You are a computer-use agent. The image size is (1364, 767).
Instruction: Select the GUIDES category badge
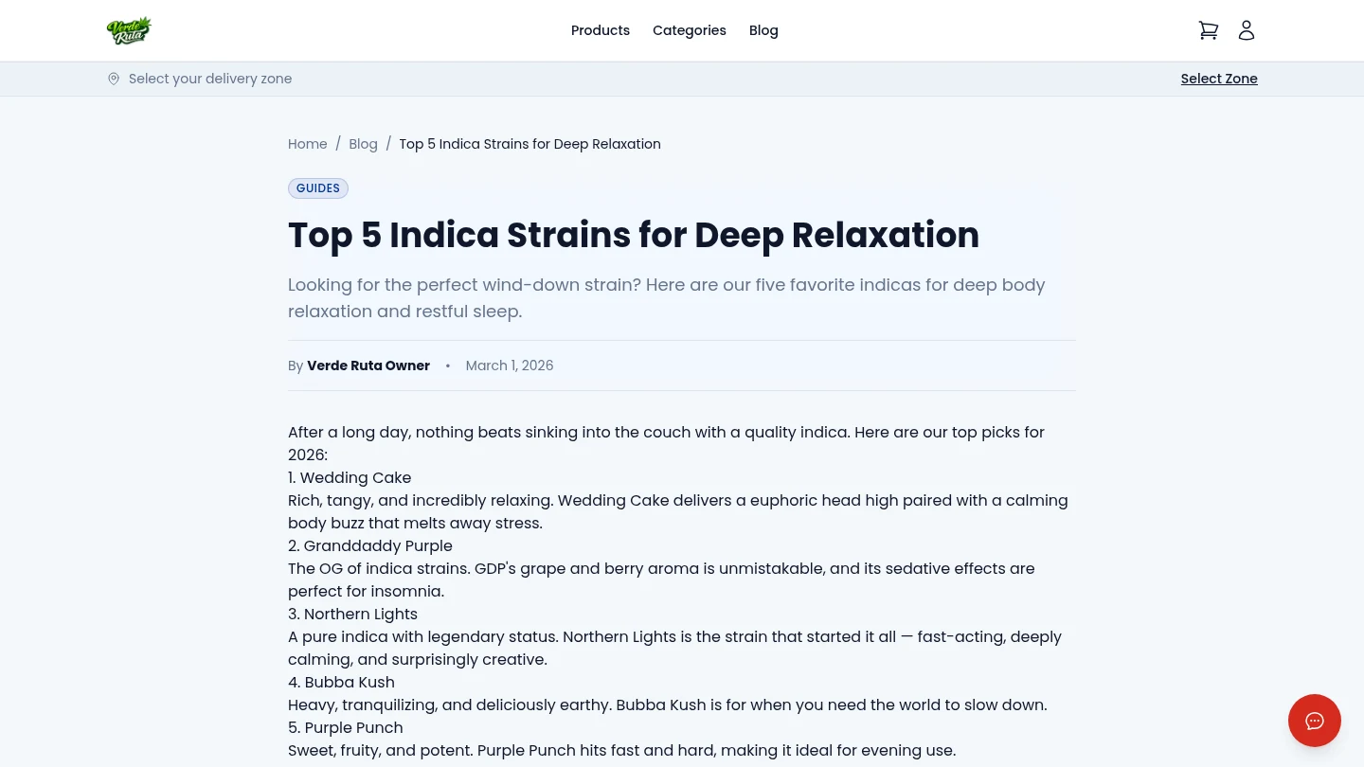[317, 187]
